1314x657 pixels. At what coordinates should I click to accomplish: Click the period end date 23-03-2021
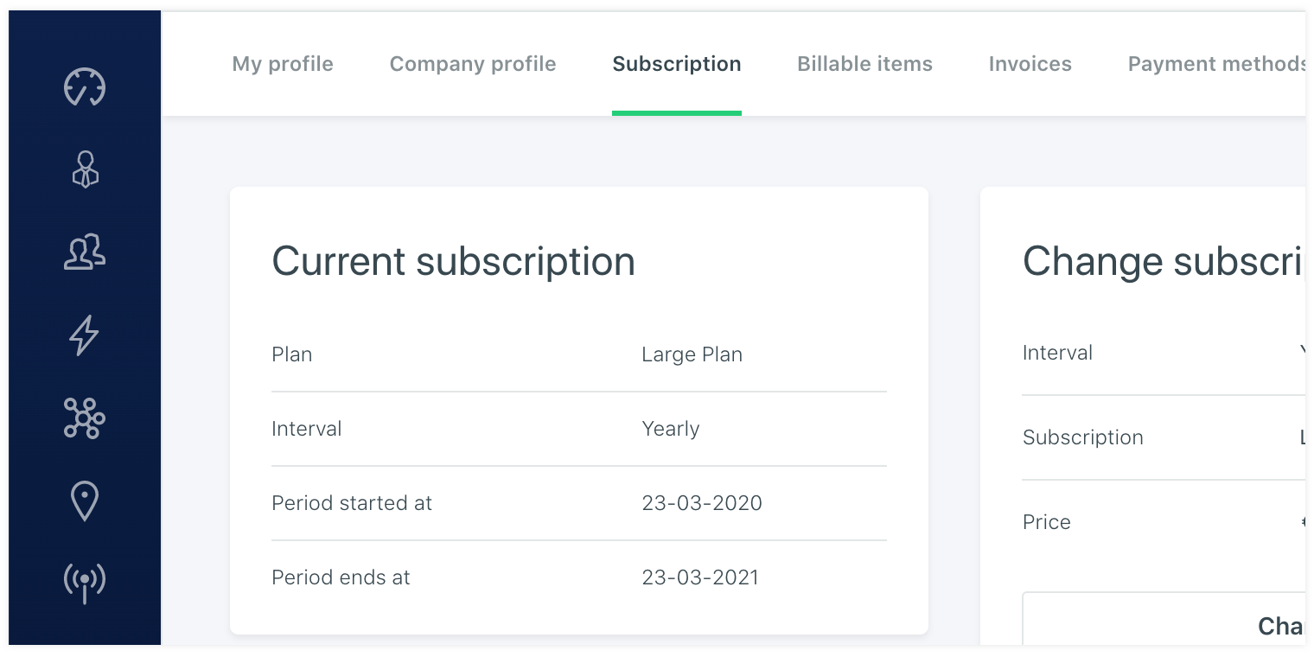click(x=699, y=577)
